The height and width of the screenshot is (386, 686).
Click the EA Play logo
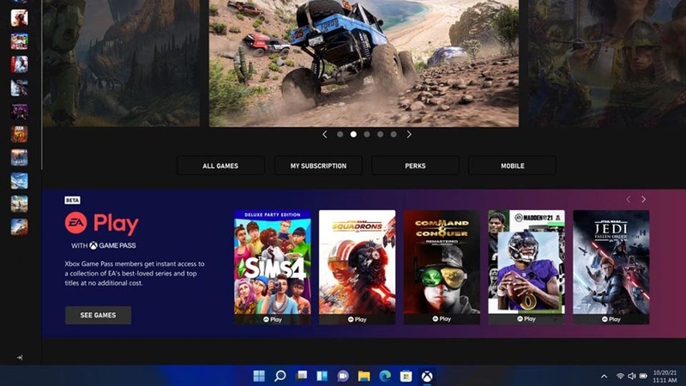pyautogui.click(x=101, y=223)
